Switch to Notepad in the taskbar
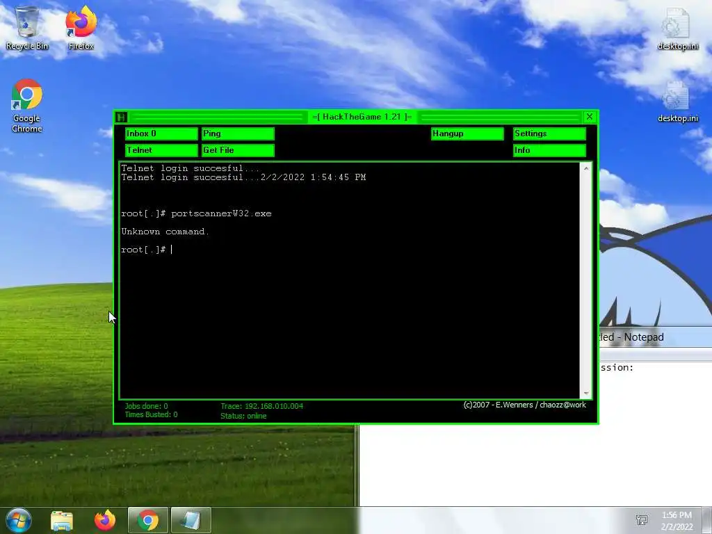The width and height of the screenshot is (712, 534). coord(191,520)
